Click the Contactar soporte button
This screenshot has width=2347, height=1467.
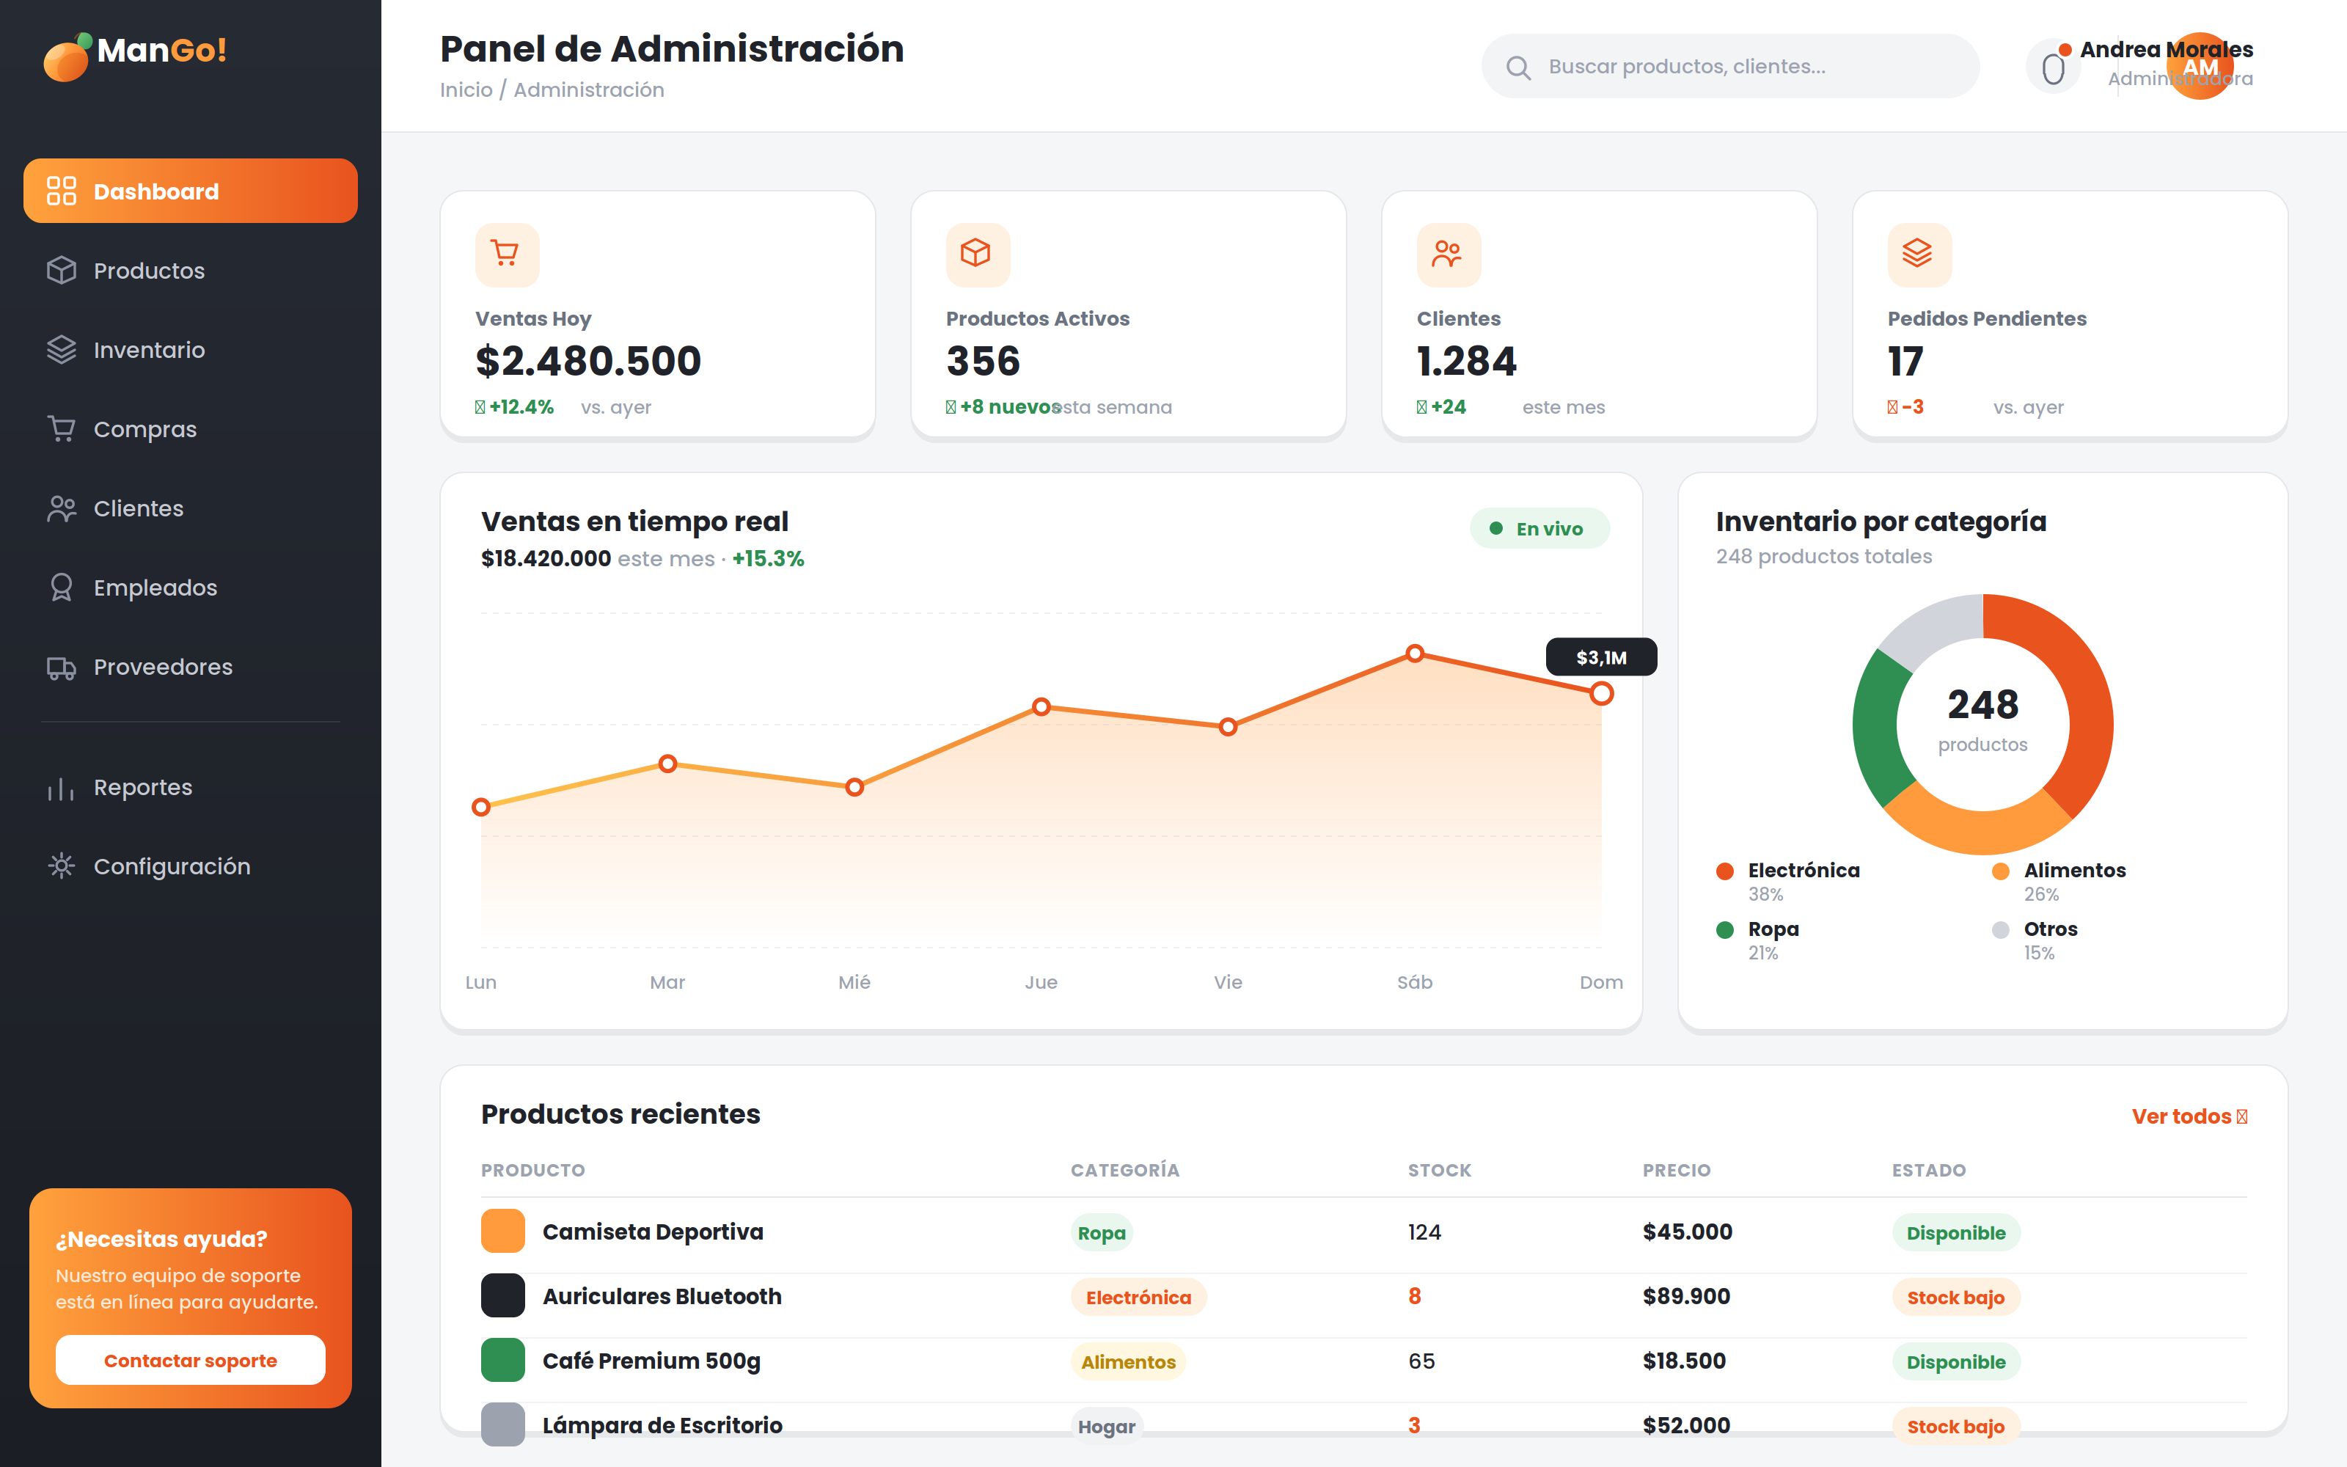(190, 1360)
